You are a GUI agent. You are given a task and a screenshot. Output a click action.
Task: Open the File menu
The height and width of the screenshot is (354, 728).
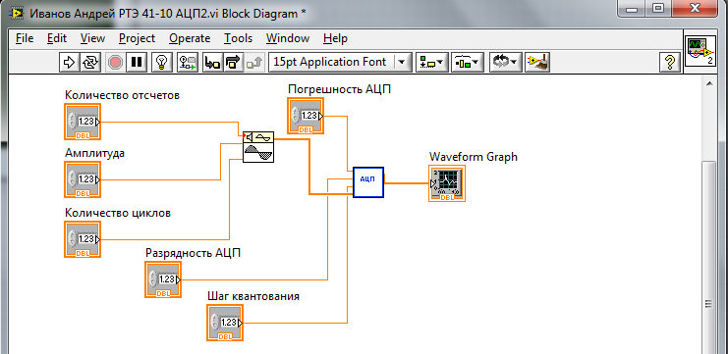tap(25, 38)
